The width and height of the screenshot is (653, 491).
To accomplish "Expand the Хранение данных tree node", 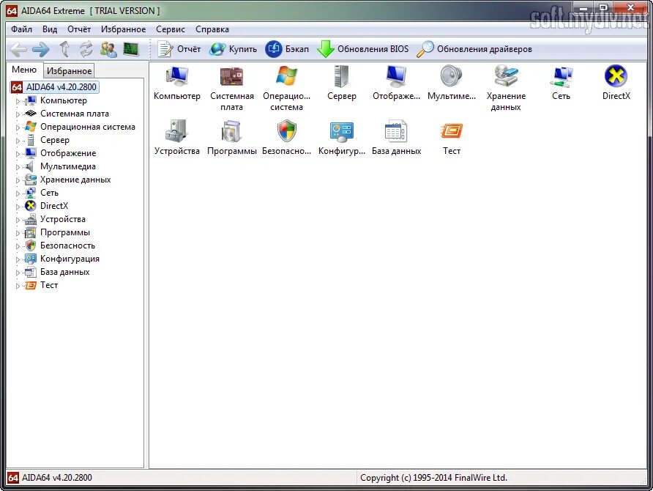I will [x=18, y=180].
